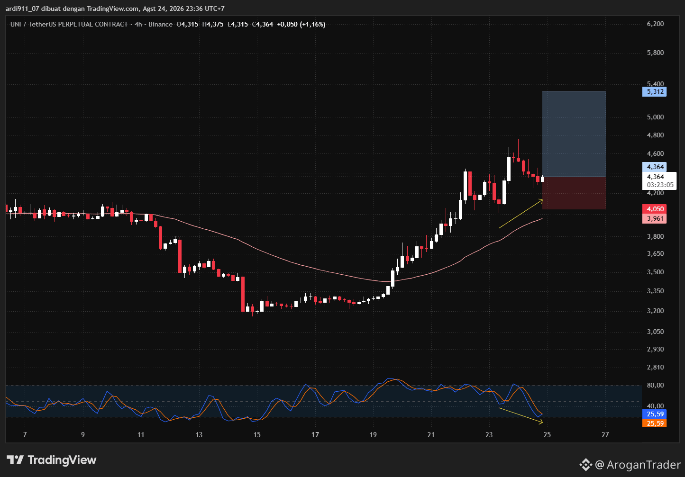Select the 3,050 price axis label
The image size is (685, 477).
[x=655, y=332]
